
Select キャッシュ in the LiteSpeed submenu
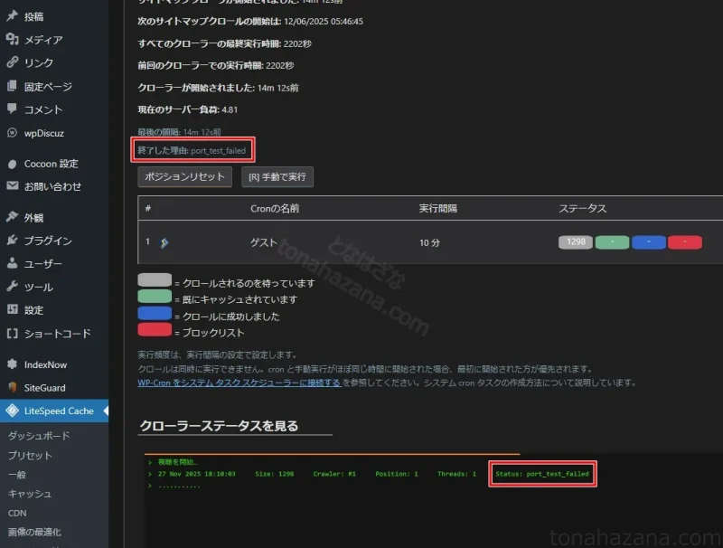tap(30, 494)
